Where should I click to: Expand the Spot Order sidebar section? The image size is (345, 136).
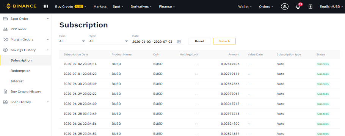point(26,19)
